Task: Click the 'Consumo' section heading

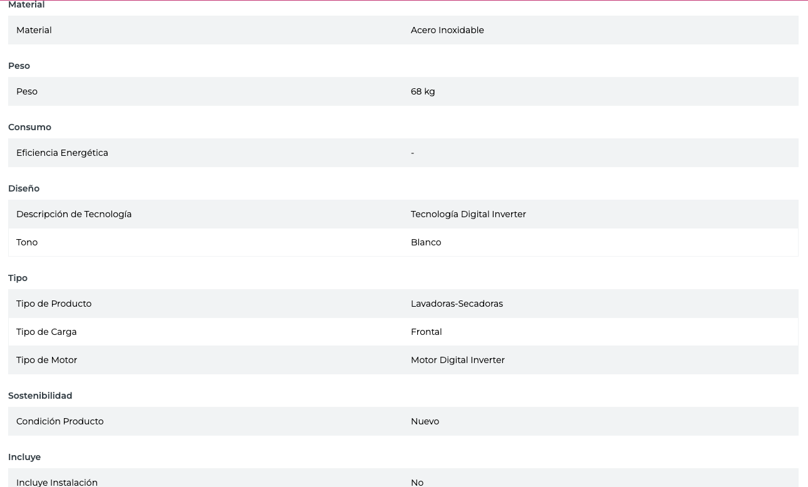Action: [x=29, y=127]
